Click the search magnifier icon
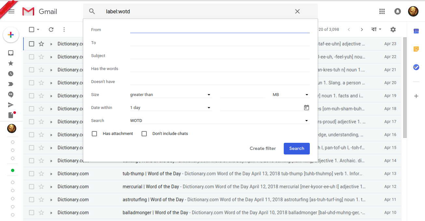The height and width of the screenshot is (221, 425). [92, 11]
